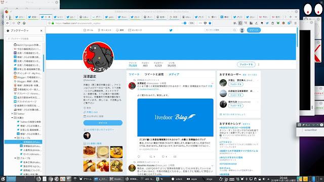Open アラーム task in the taskbar
Screen dimensions: 324x182
tap(86, 179)
